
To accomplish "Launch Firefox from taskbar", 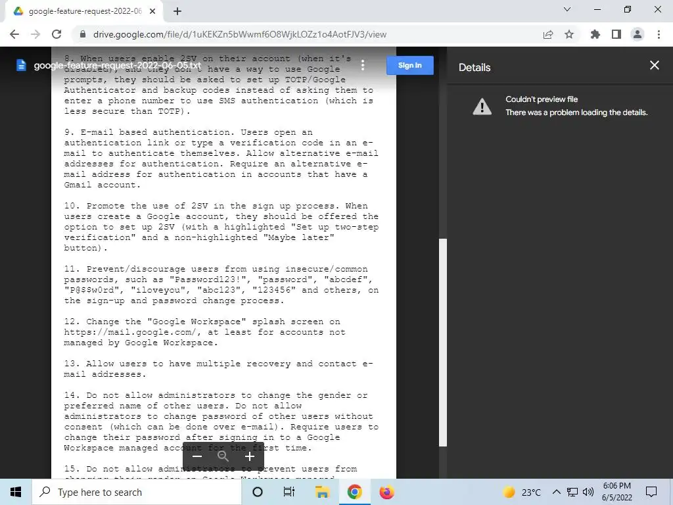I will pyautogui.click(x=386, y=492).
